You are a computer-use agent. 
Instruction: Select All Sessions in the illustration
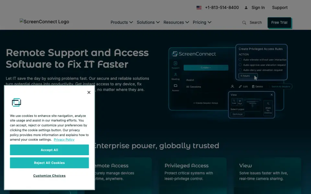(x=194, y=87)
